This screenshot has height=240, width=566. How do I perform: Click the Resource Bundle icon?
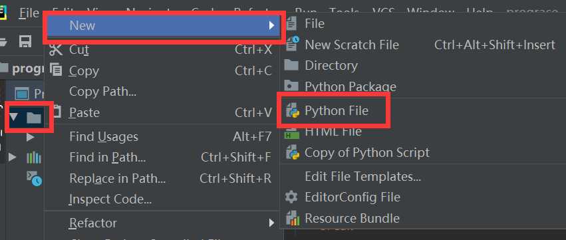click(293, 218)
